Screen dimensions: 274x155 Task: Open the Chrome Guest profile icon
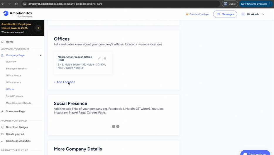(x=230, y=4)
